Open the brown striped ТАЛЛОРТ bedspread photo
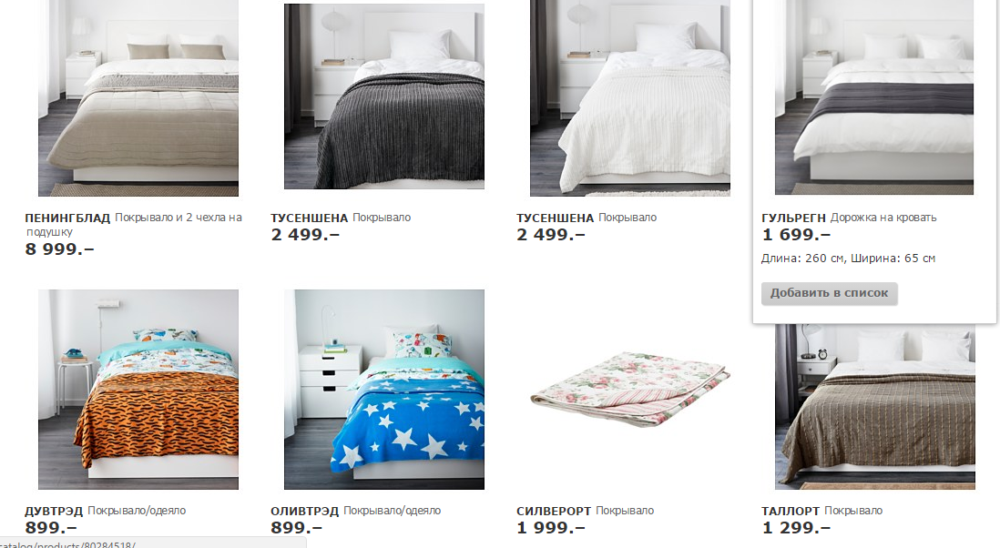 tap(875, 407)
